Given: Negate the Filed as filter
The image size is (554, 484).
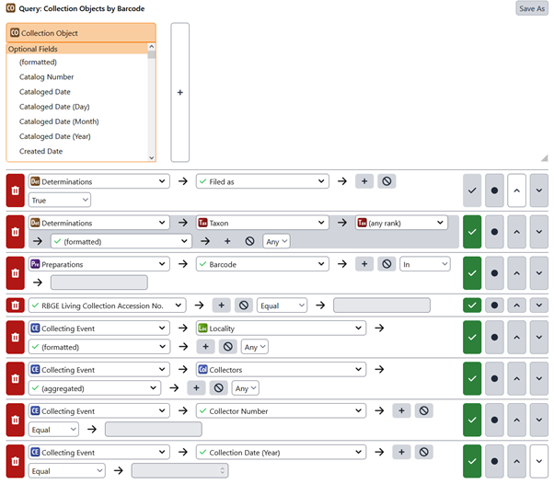Looking at the screenshot, I should coord(387,181).
